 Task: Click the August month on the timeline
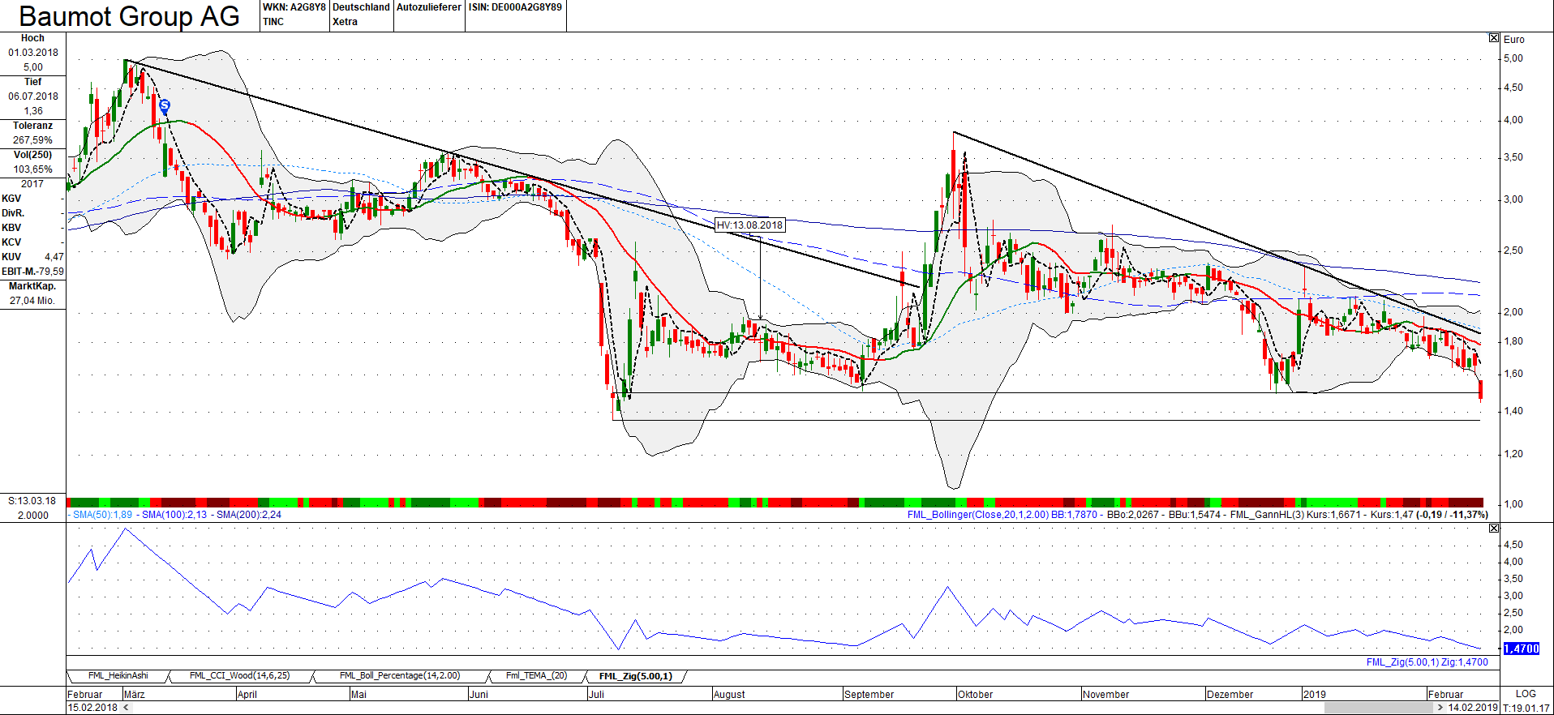pyautogui.click(x=729, y=695)
